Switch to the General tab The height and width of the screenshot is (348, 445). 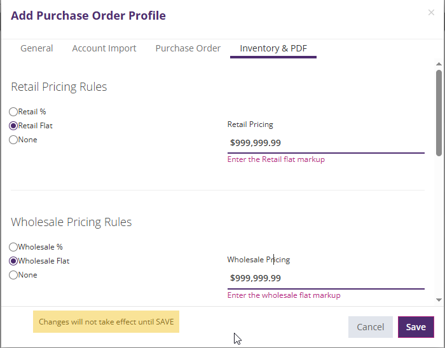(x=37, y=48)
